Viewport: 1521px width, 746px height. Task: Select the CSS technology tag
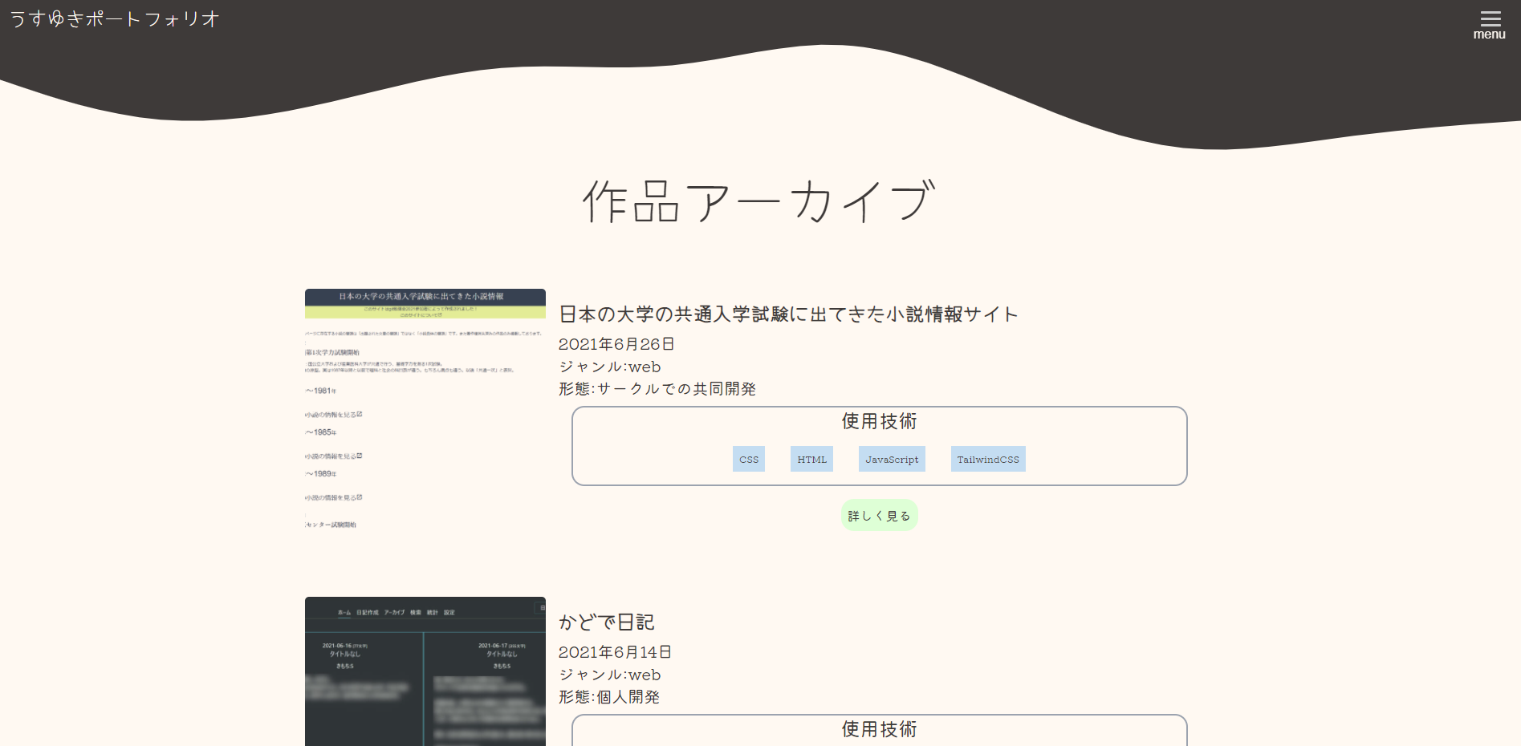(x=749, y=459)
